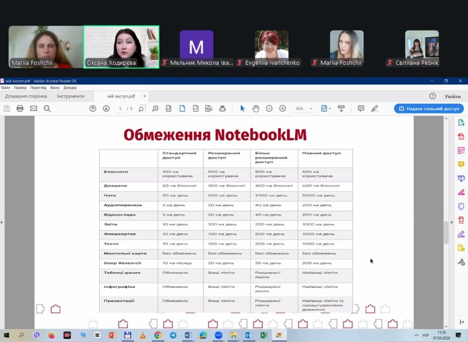Switch to the Інструменти tab

pyautogui.click(x=71, y=96)
